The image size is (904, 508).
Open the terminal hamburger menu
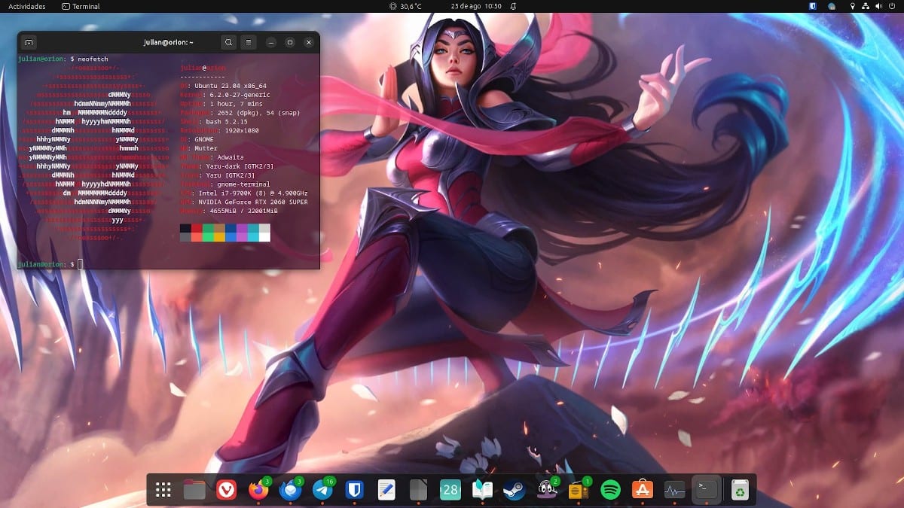(x=248, y=42)
